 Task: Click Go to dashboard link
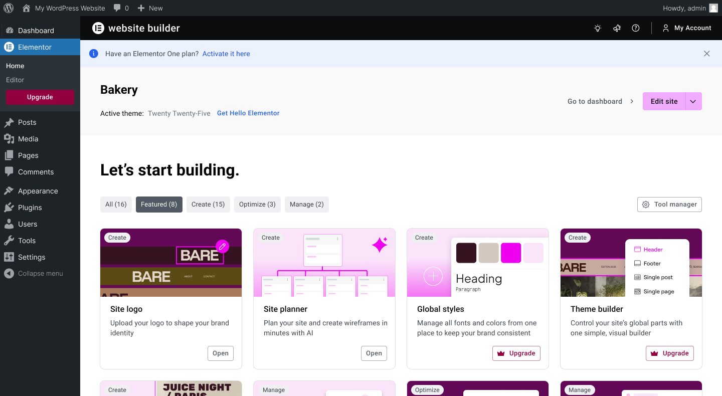point(601,101)
